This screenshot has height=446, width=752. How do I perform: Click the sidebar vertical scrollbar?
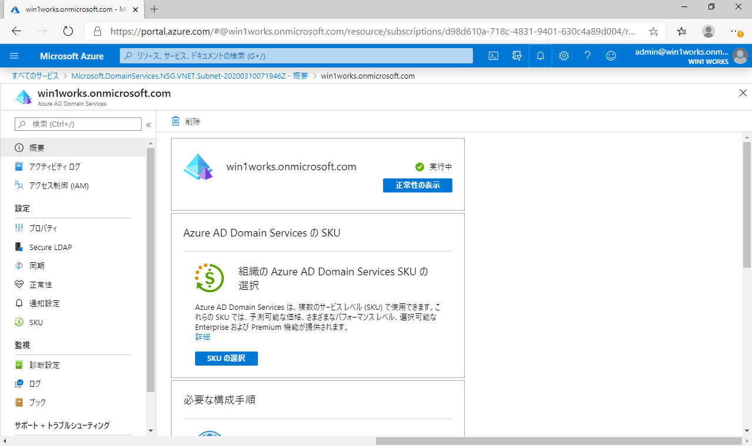tap(151, 270)
